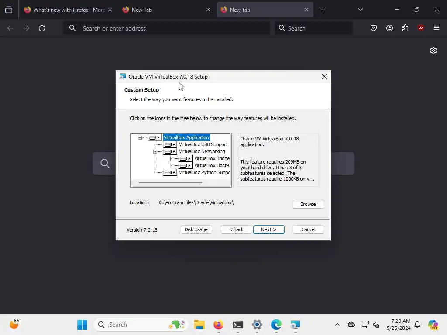Image resolution: width=447 pixels, height=335 pixels.
Task: Click the Firefox forward arrow
Action: coord(26,28)
